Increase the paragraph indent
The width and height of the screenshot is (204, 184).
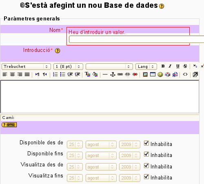click(78, 74)
